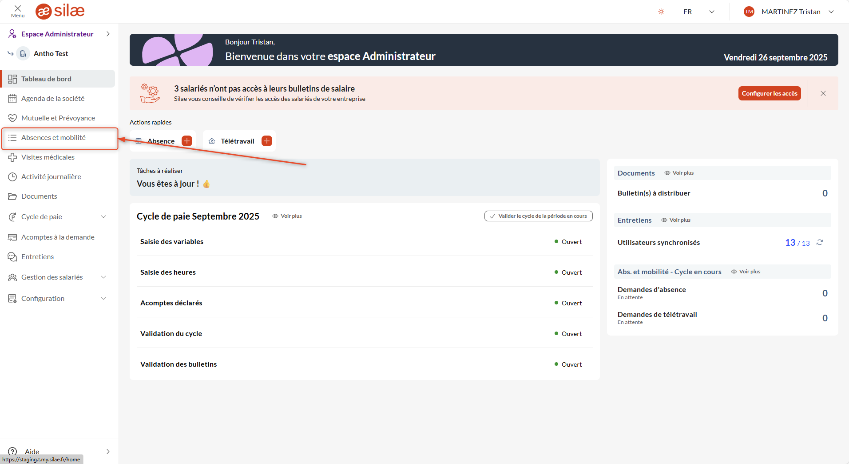
Task: Open Absences et mobilité menu item
Action: point(53,138)
